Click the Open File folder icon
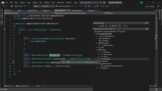Screen dimensions: 162x91 [x=16, y=6]
